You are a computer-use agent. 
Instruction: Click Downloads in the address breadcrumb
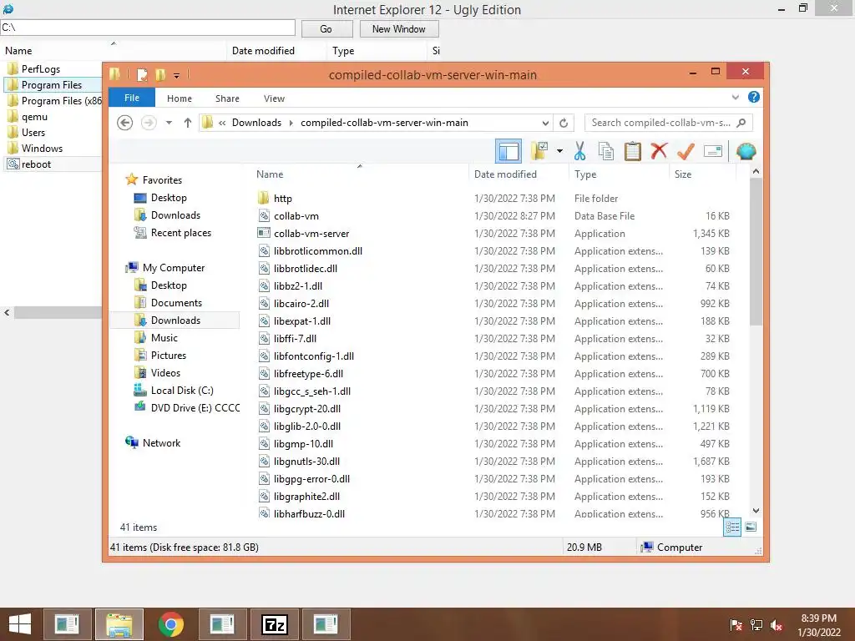point(256,123)
